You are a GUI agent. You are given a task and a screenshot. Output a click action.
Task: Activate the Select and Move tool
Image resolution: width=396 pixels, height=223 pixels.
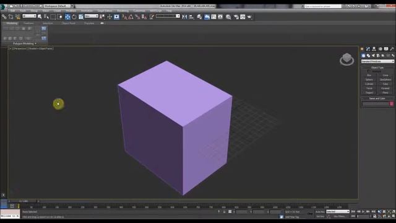[x=67, y=17]
